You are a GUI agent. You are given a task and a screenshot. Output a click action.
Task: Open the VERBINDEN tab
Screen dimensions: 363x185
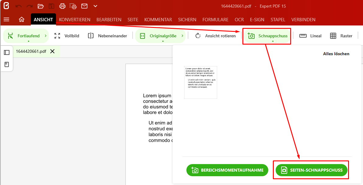pos(303,20)
